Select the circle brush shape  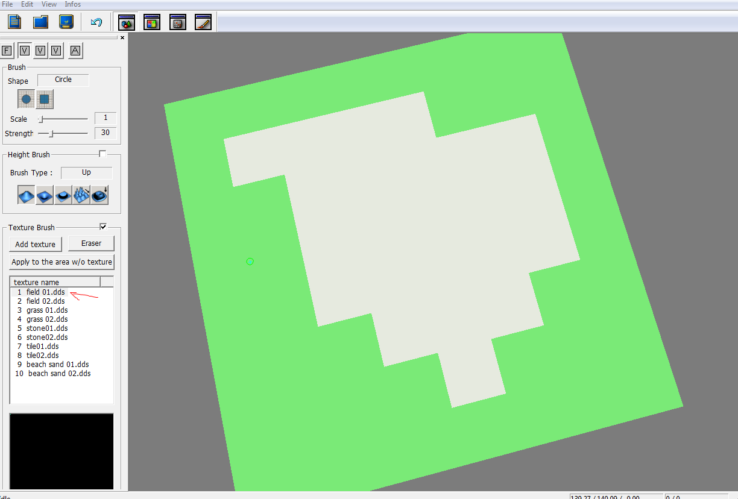[27, 99]
